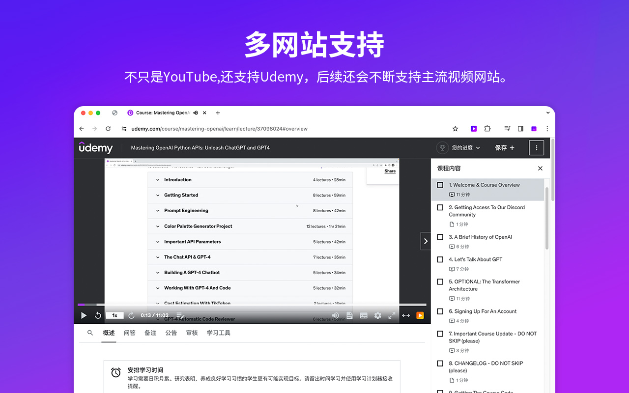Viewport: 629px width, 393px height.
Task: Switch to the 问答 tab
Action: (129, 333)
